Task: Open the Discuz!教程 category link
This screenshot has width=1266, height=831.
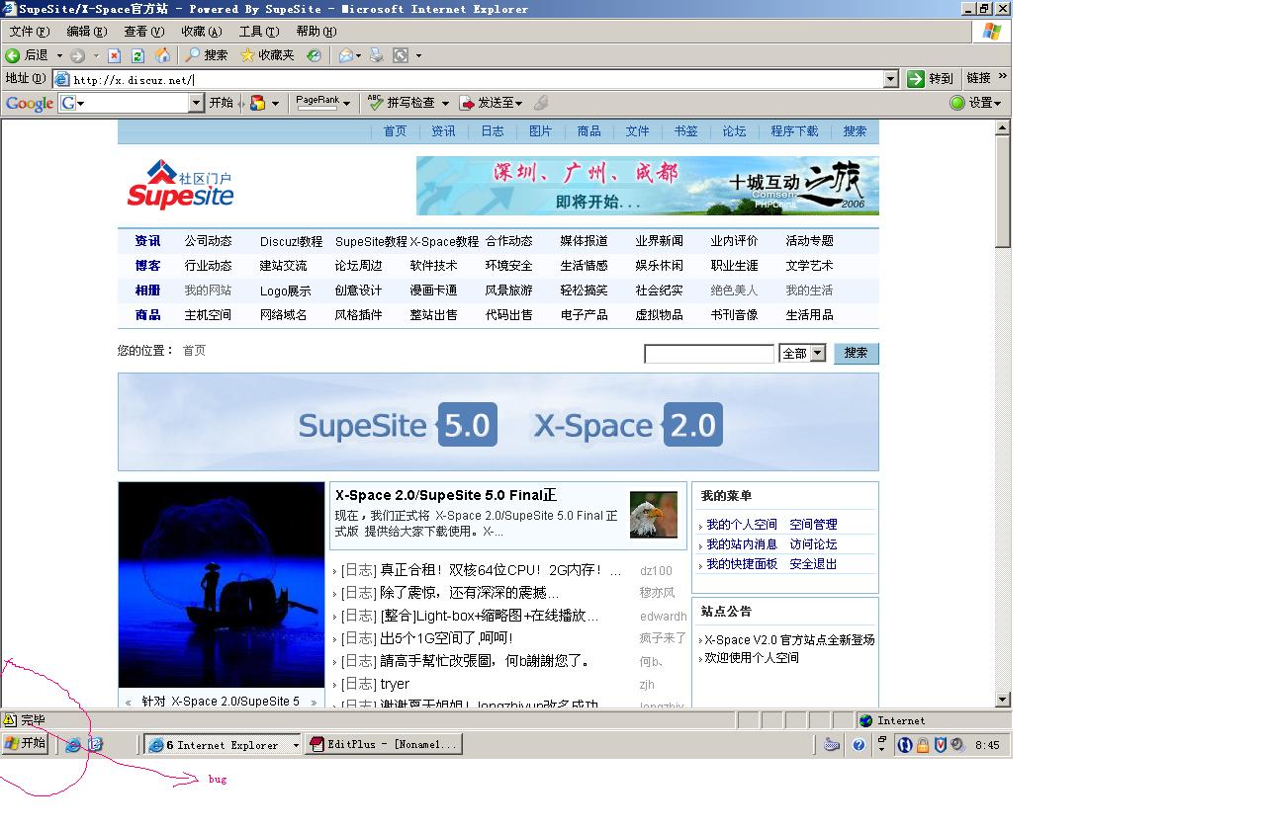Action: pos(291,241)
